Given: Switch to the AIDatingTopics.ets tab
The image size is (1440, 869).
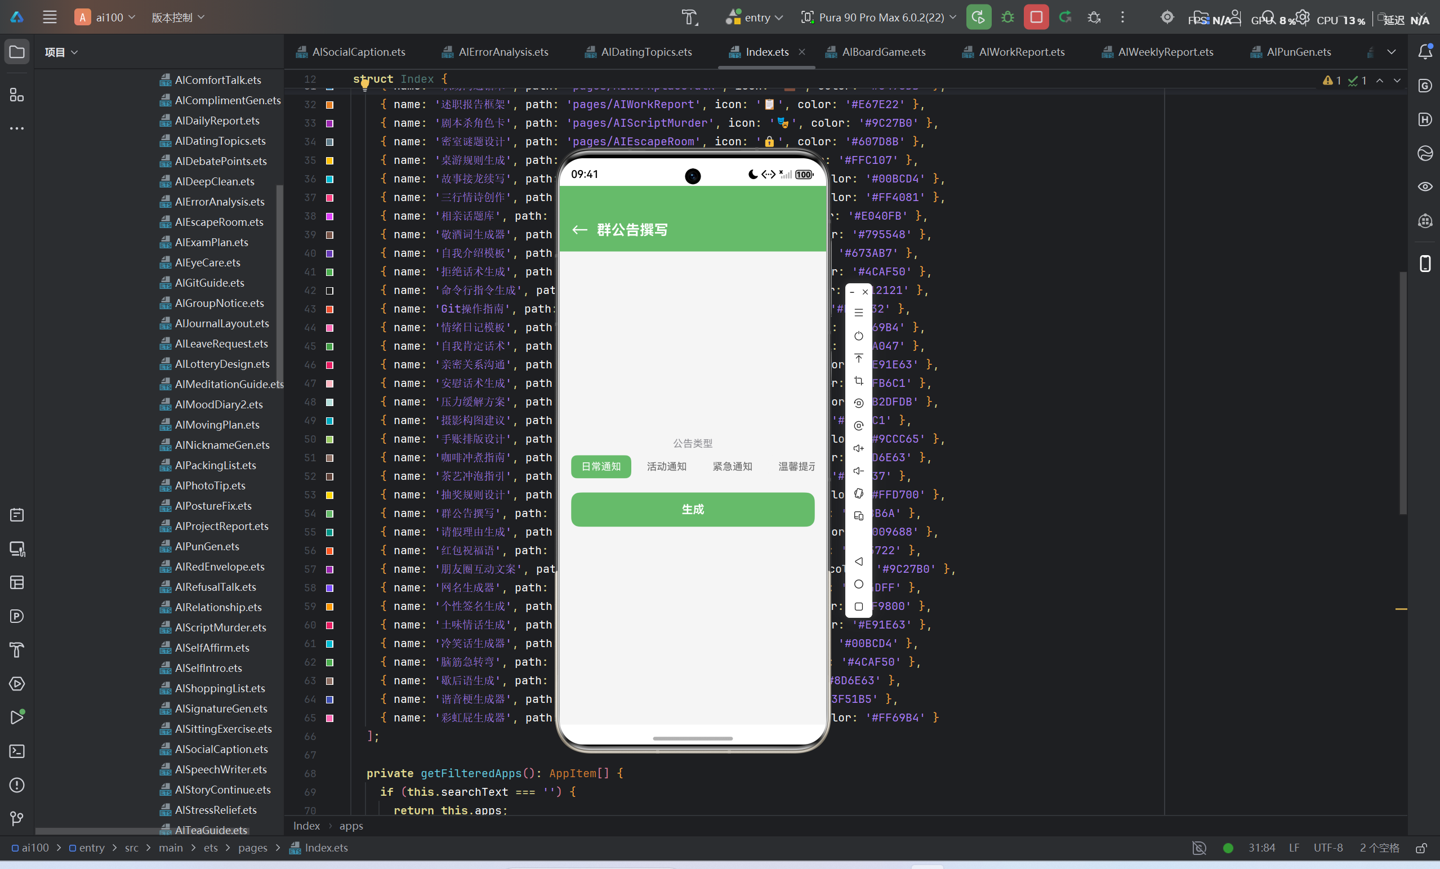Looking at the screenshot, I should pos(638,51).
